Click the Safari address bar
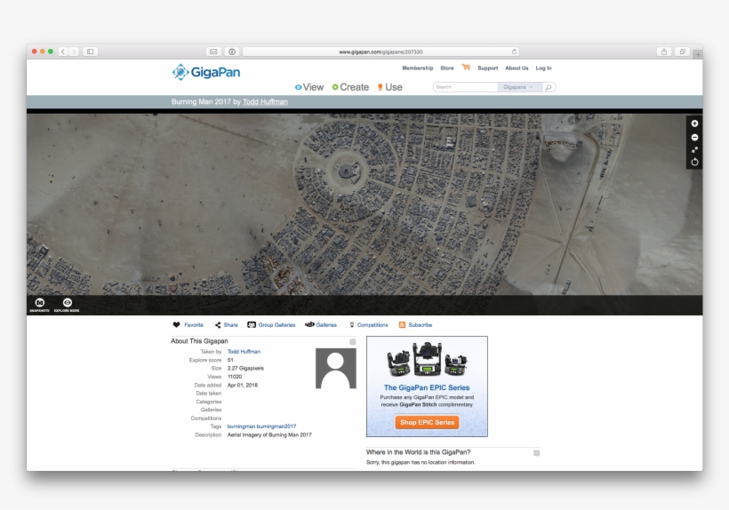This screenshot has width=729, height=510. [x=381, y=52]
